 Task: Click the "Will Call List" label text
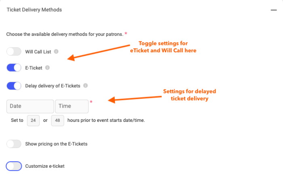pos(38,51)
